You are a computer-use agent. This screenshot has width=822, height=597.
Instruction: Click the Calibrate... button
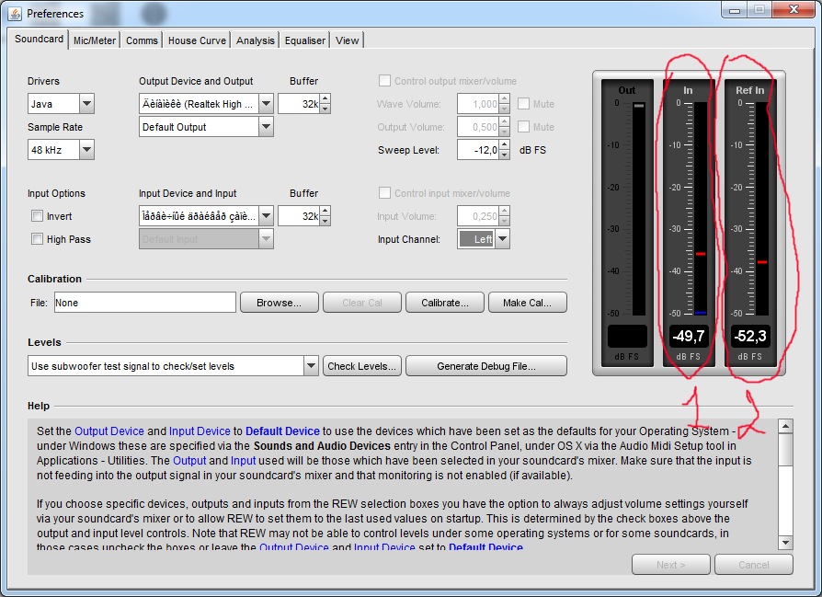(x=444, y=303)
